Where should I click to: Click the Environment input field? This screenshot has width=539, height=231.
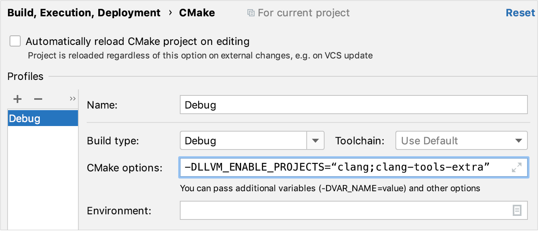click(x=342, y=210)
